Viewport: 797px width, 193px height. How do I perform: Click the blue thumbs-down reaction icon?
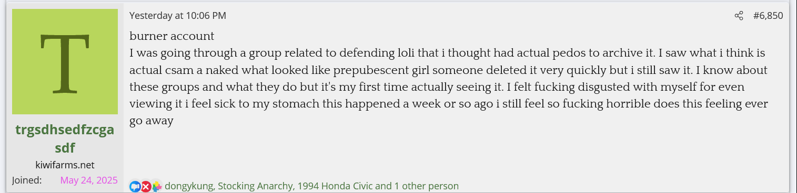(135, 186)
